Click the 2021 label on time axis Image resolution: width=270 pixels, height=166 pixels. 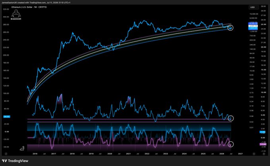(128, 154)
